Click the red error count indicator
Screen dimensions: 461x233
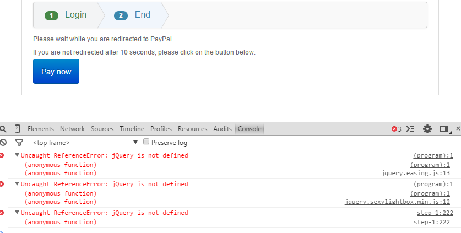[x=397, y=129]
